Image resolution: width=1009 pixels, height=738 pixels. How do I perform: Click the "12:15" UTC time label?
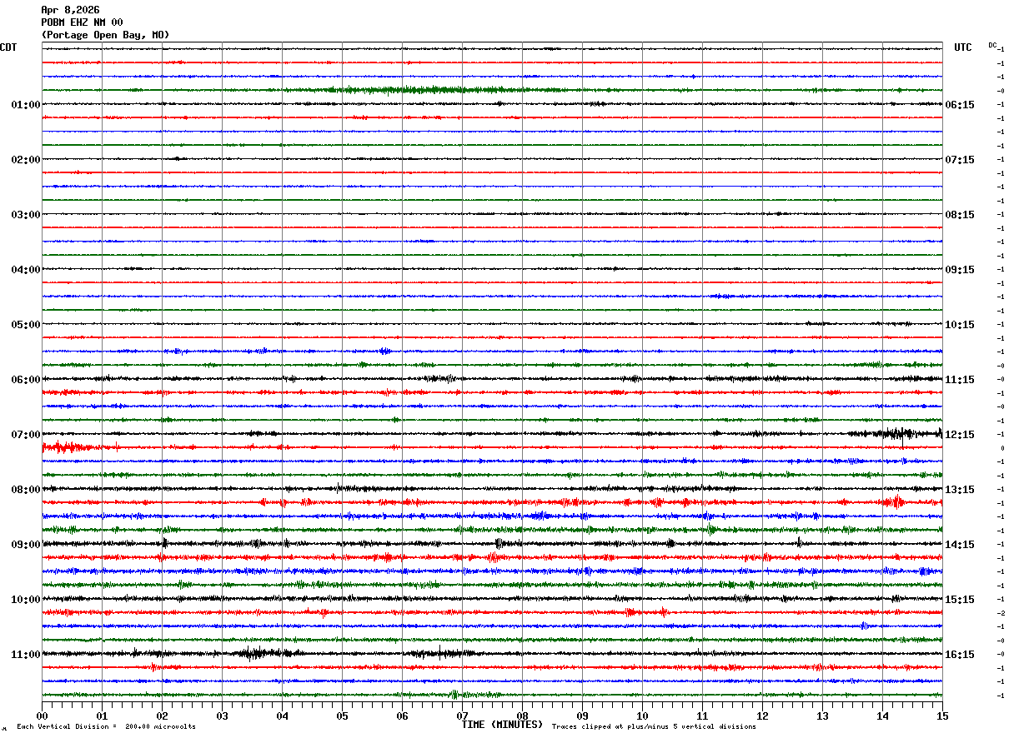960,435
